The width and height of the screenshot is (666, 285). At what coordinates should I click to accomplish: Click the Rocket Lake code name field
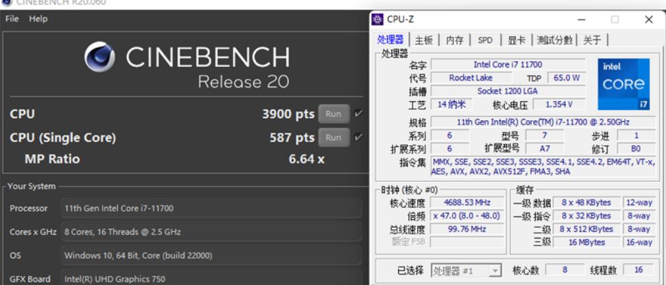click(471, 77)
